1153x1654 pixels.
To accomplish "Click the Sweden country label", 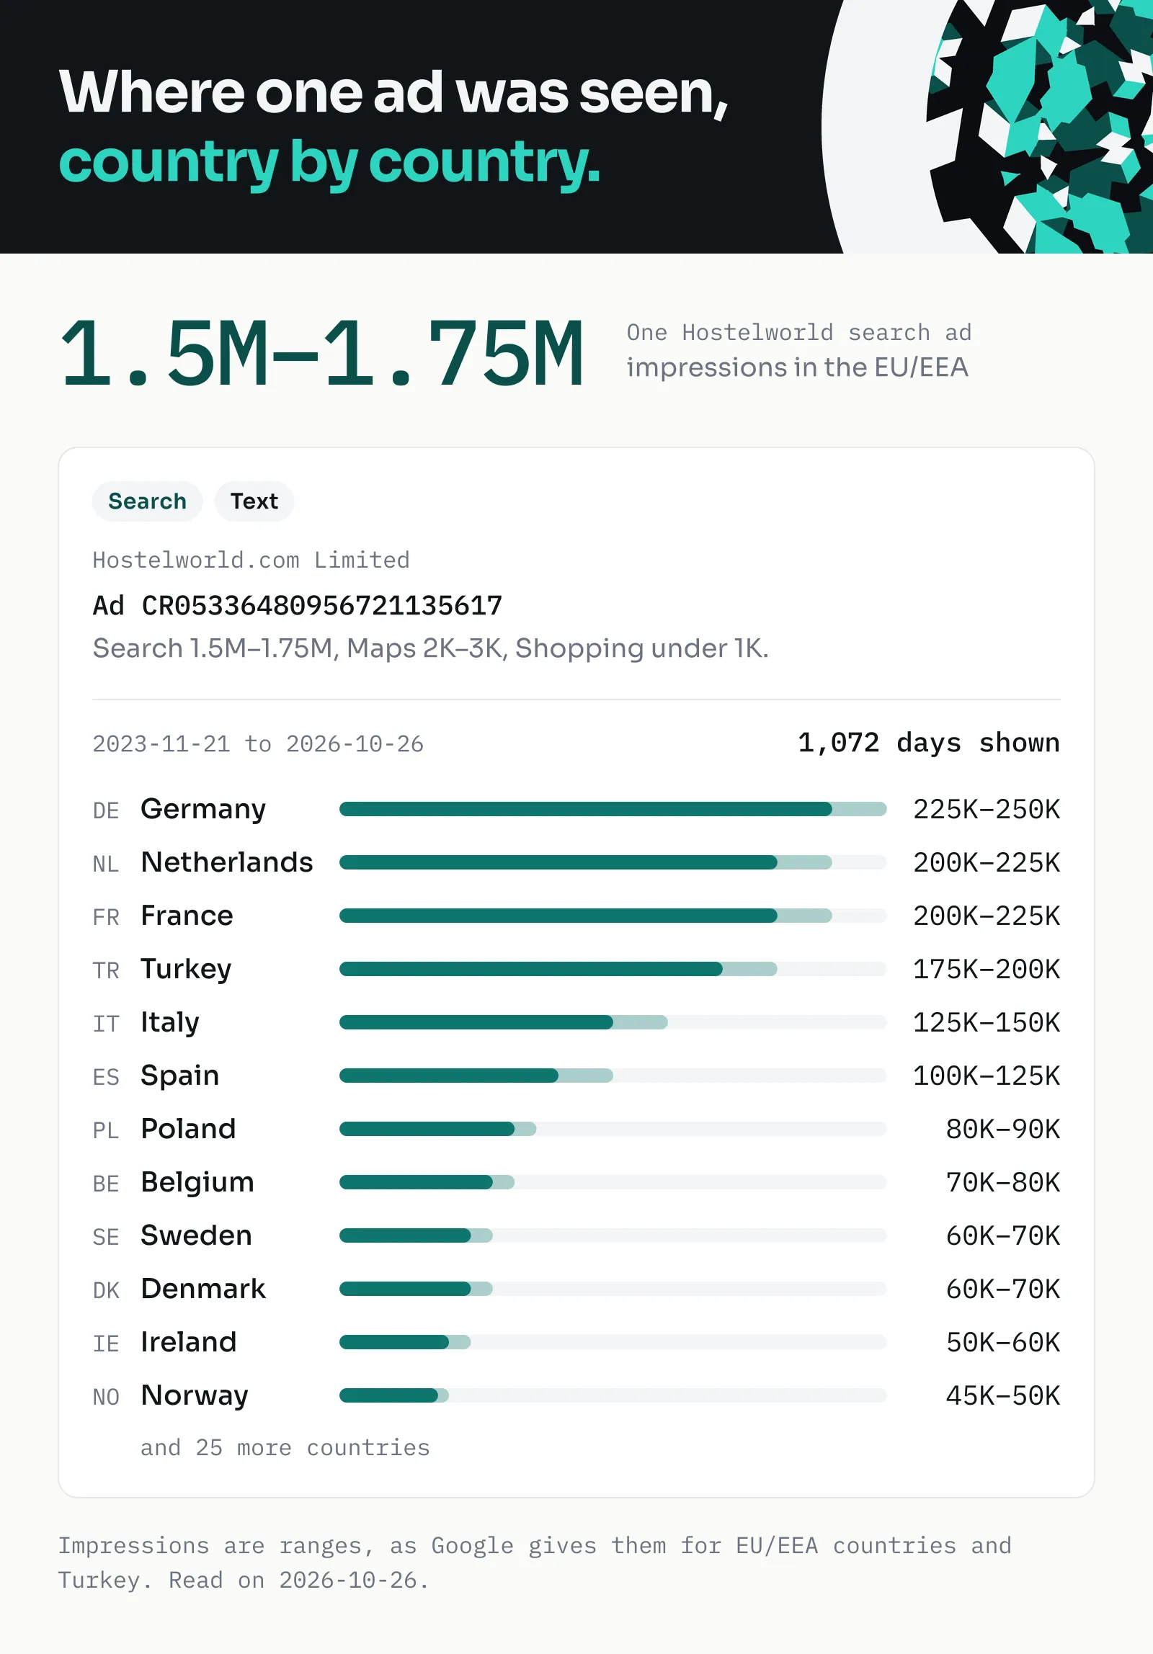I will [196, 1235].
